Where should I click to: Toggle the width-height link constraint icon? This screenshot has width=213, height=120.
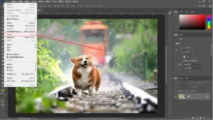pyautogui.click(x=176, y=50)
